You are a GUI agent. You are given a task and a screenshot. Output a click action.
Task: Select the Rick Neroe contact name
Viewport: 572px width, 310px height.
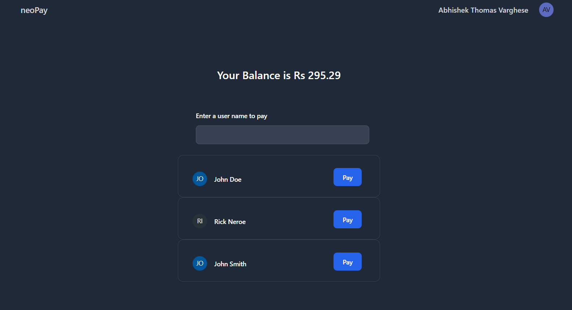230,221
